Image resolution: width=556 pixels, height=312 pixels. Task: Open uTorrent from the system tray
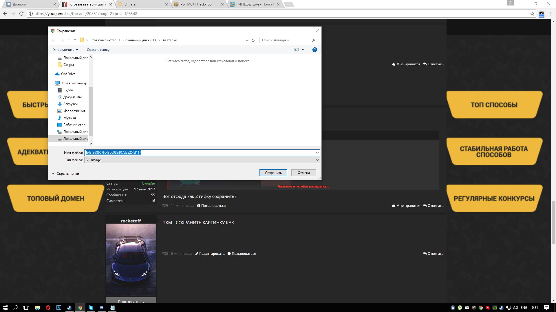point(460,308)
